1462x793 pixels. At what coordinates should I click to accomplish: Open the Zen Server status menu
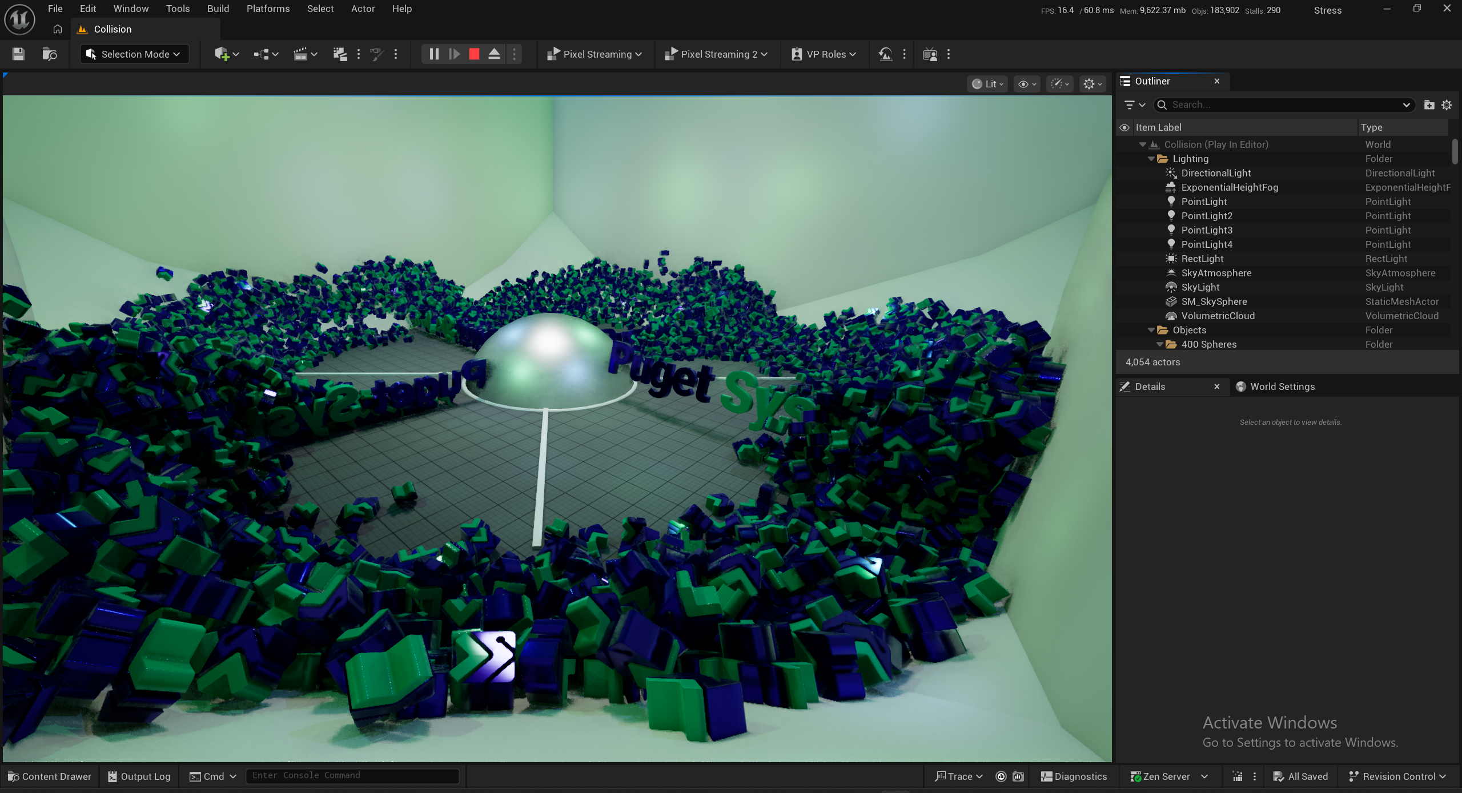click(1169, 776)
